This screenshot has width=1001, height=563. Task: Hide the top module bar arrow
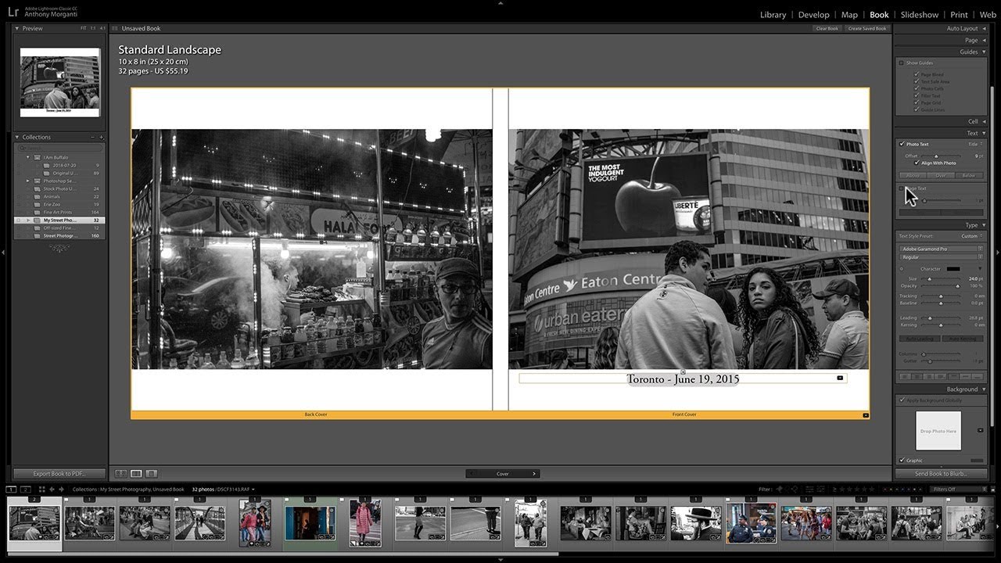pos(500,2)
